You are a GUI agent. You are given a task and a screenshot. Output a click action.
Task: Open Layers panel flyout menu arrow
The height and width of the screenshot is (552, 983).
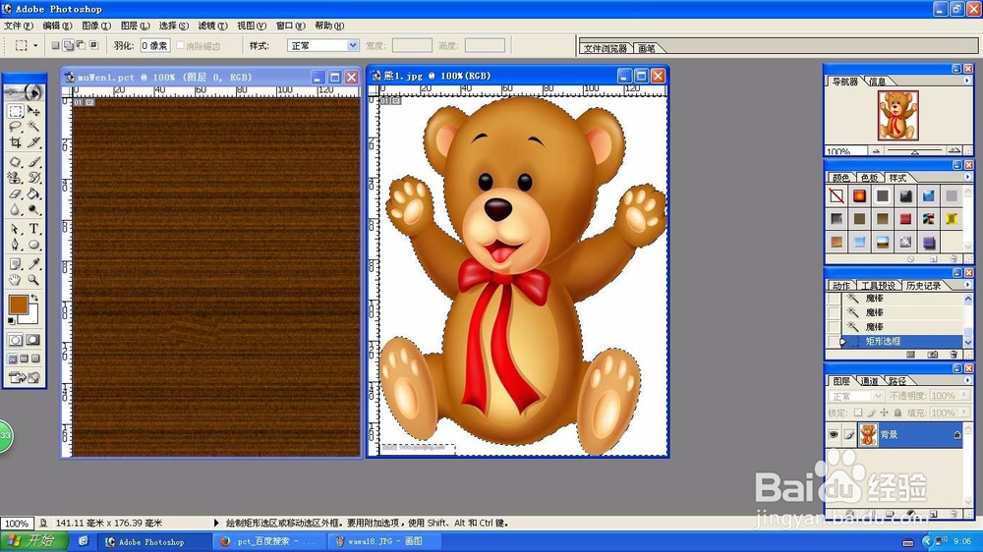pyautogui.click(x=966, y=380)
